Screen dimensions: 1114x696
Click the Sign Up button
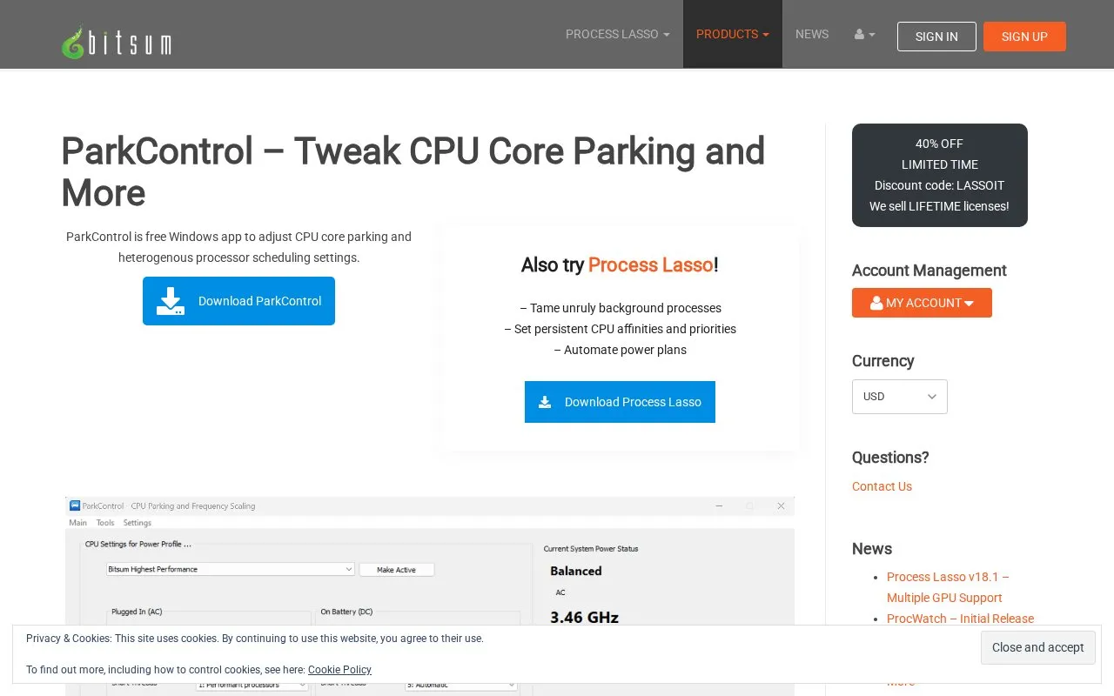point(1024,37)
